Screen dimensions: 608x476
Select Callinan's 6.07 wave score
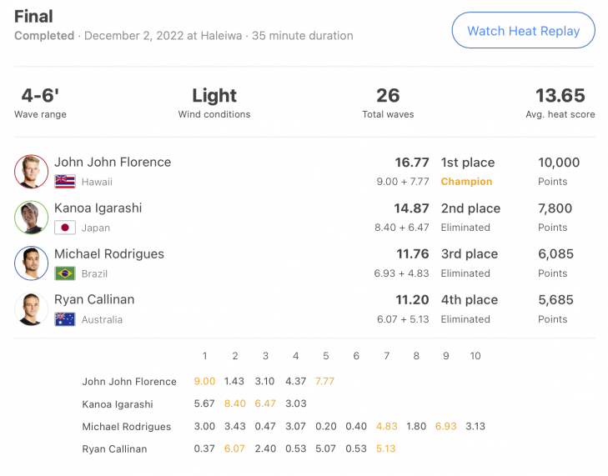[234, 448]
